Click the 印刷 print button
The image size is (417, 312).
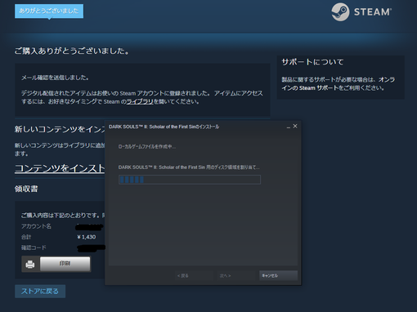[65, 264]
